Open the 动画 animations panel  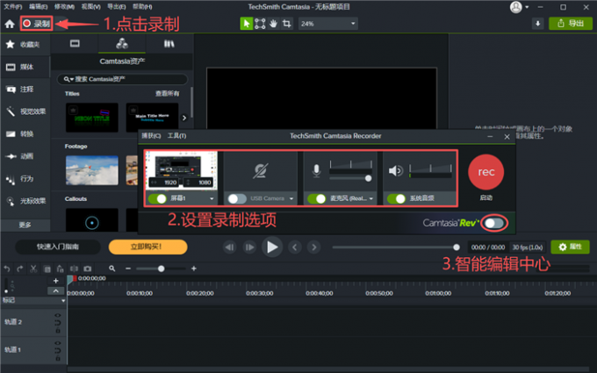(25, 156)
